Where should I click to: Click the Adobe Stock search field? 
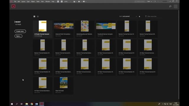[161, 1]
